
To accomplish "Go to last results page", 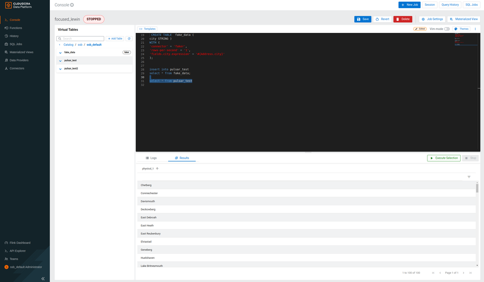I will point(470,273).
